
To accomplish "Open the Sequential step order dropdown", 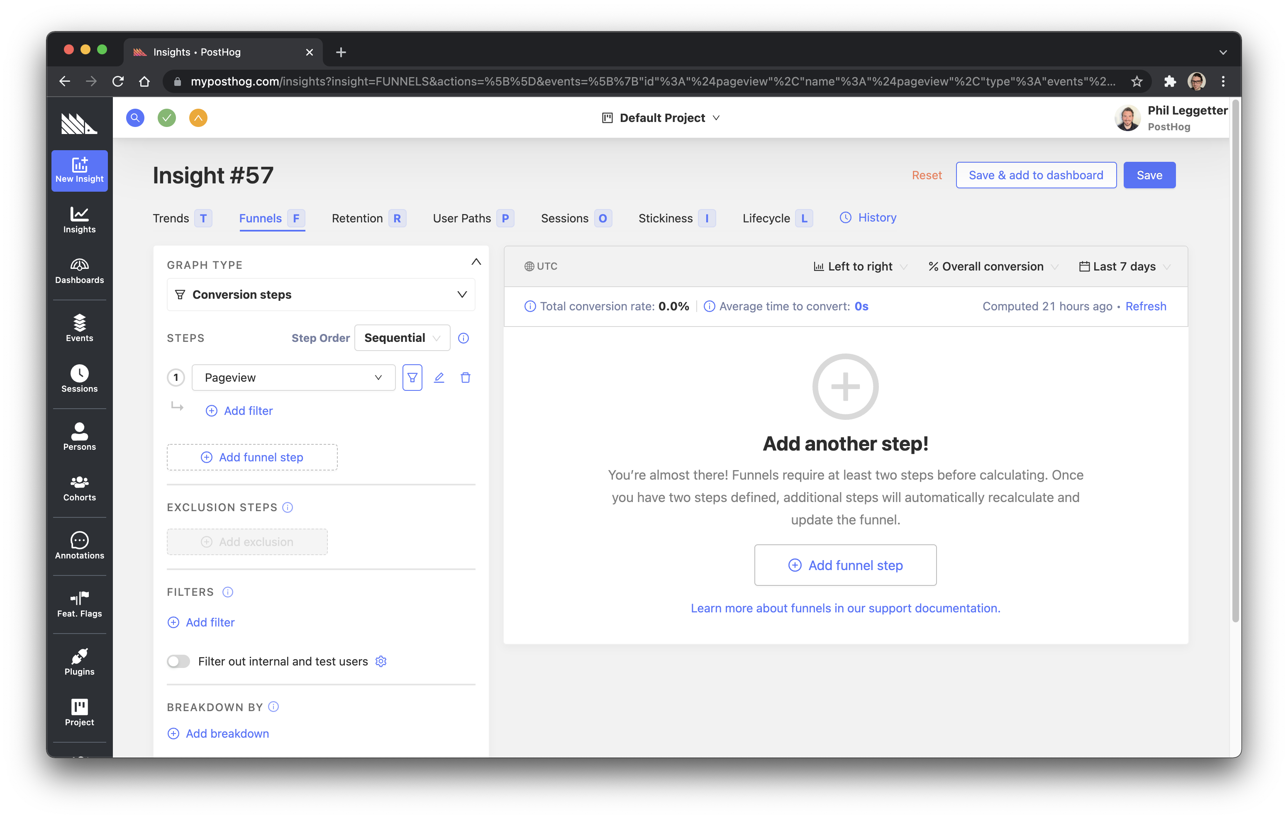I will pos(402,338).
